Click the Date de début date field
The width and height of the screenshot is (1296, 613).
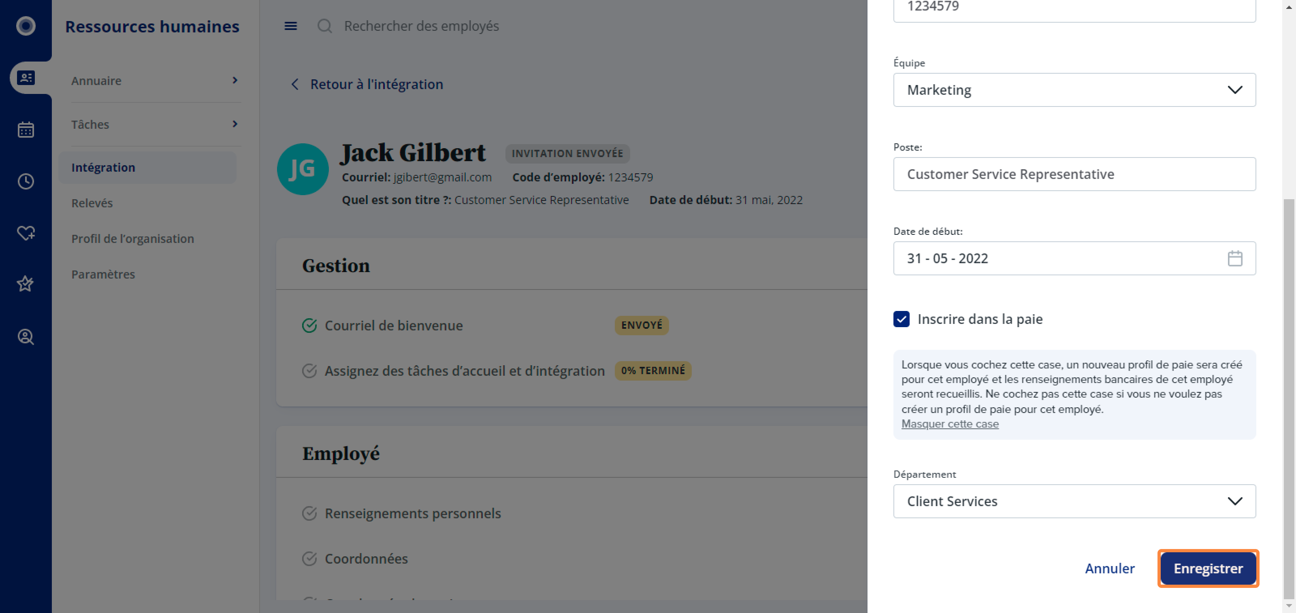[1074, 258]
